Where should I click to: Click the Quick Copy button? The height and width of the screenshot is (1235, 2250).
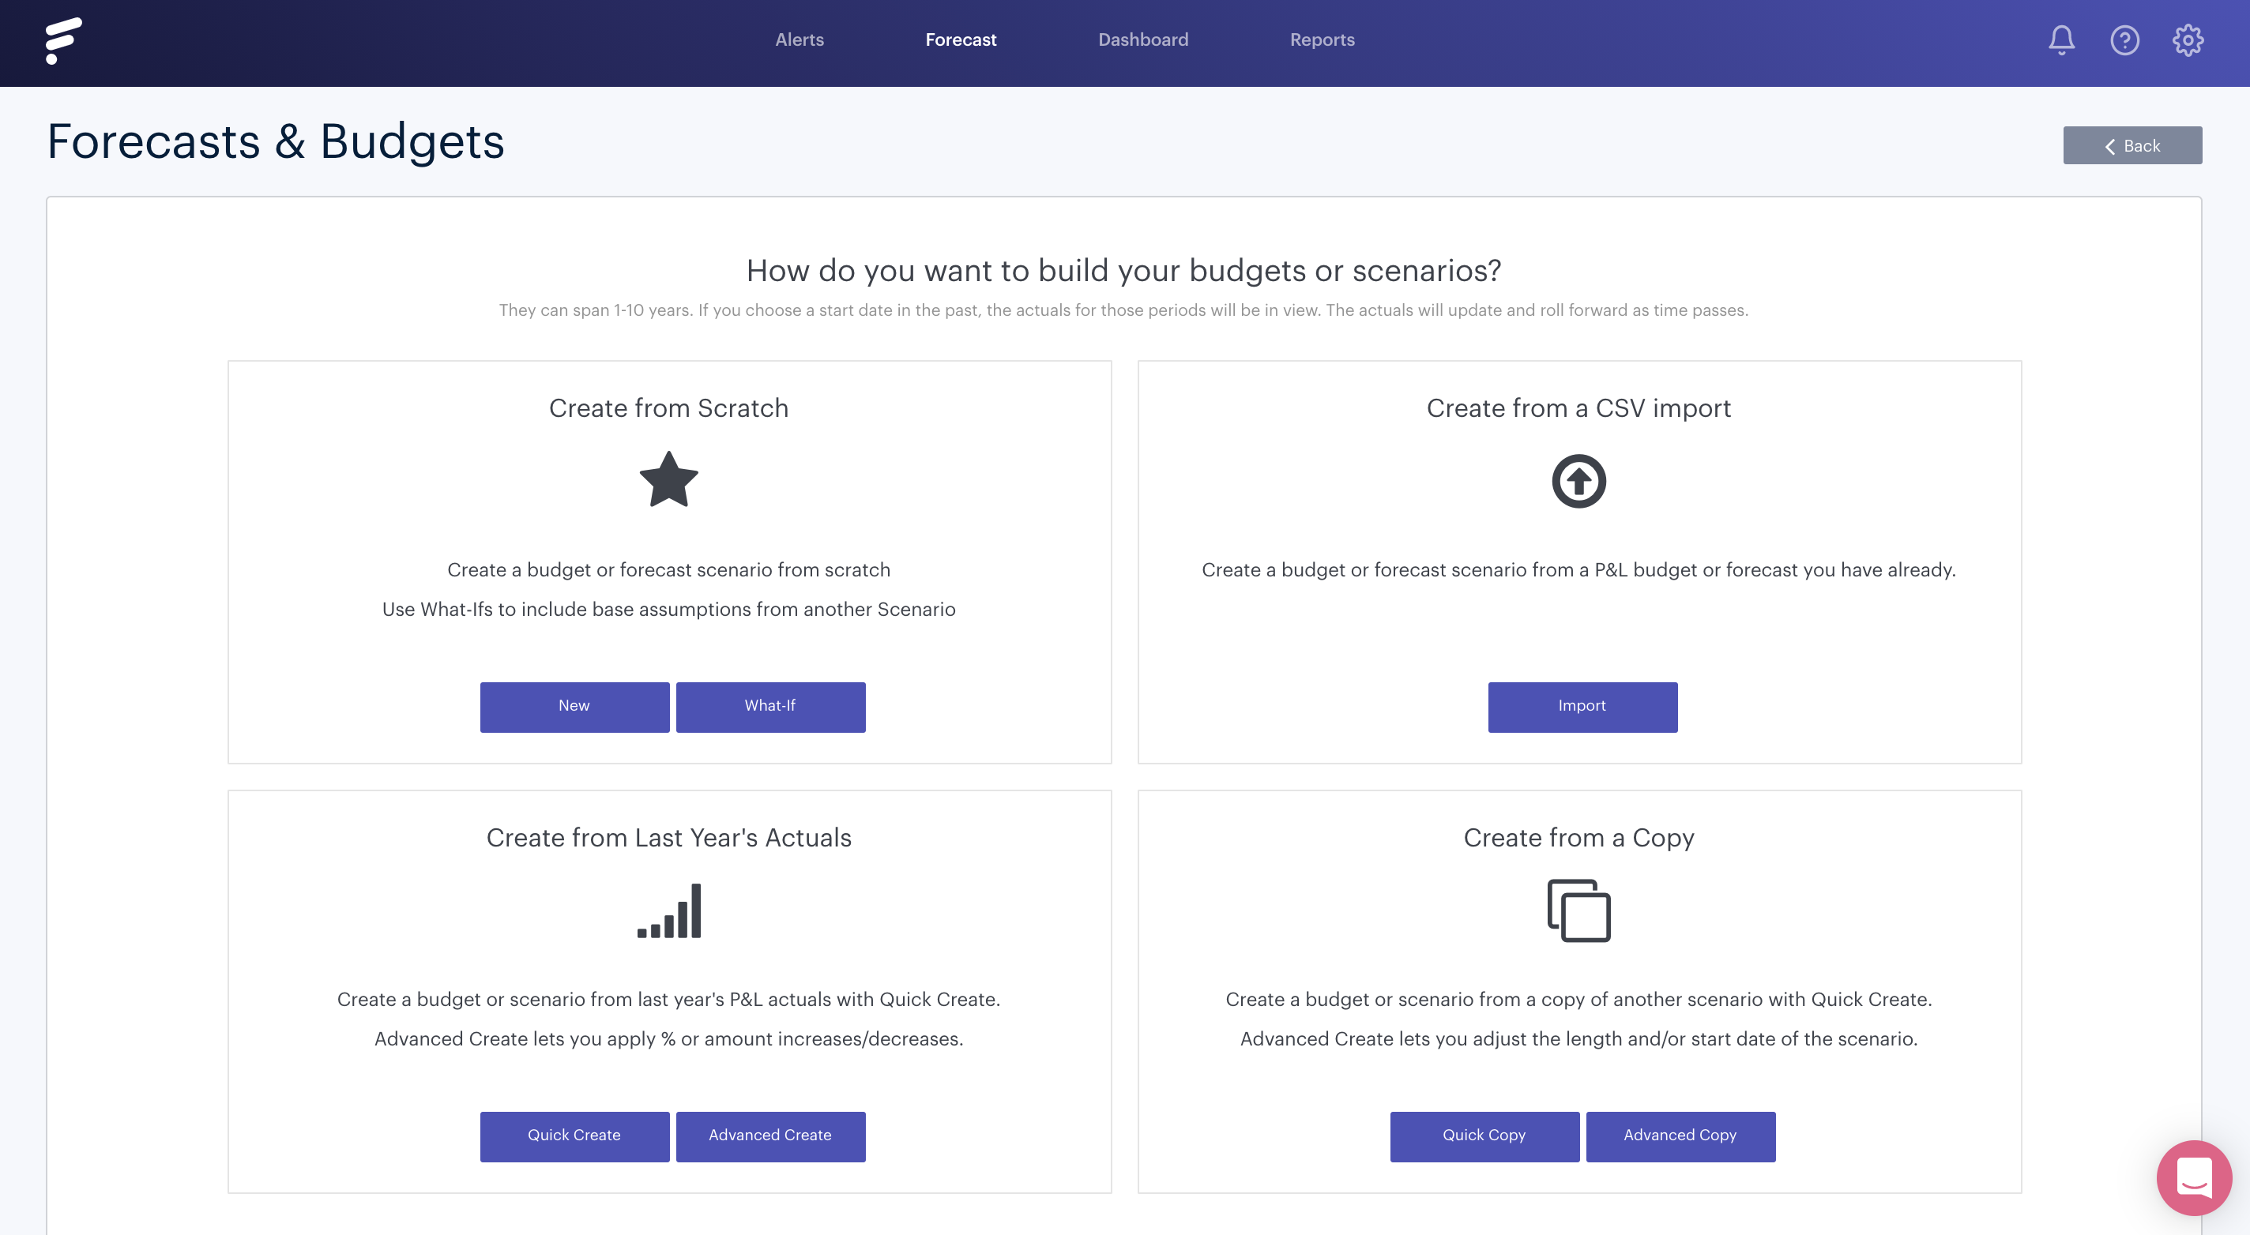tap(1485, 1136)
